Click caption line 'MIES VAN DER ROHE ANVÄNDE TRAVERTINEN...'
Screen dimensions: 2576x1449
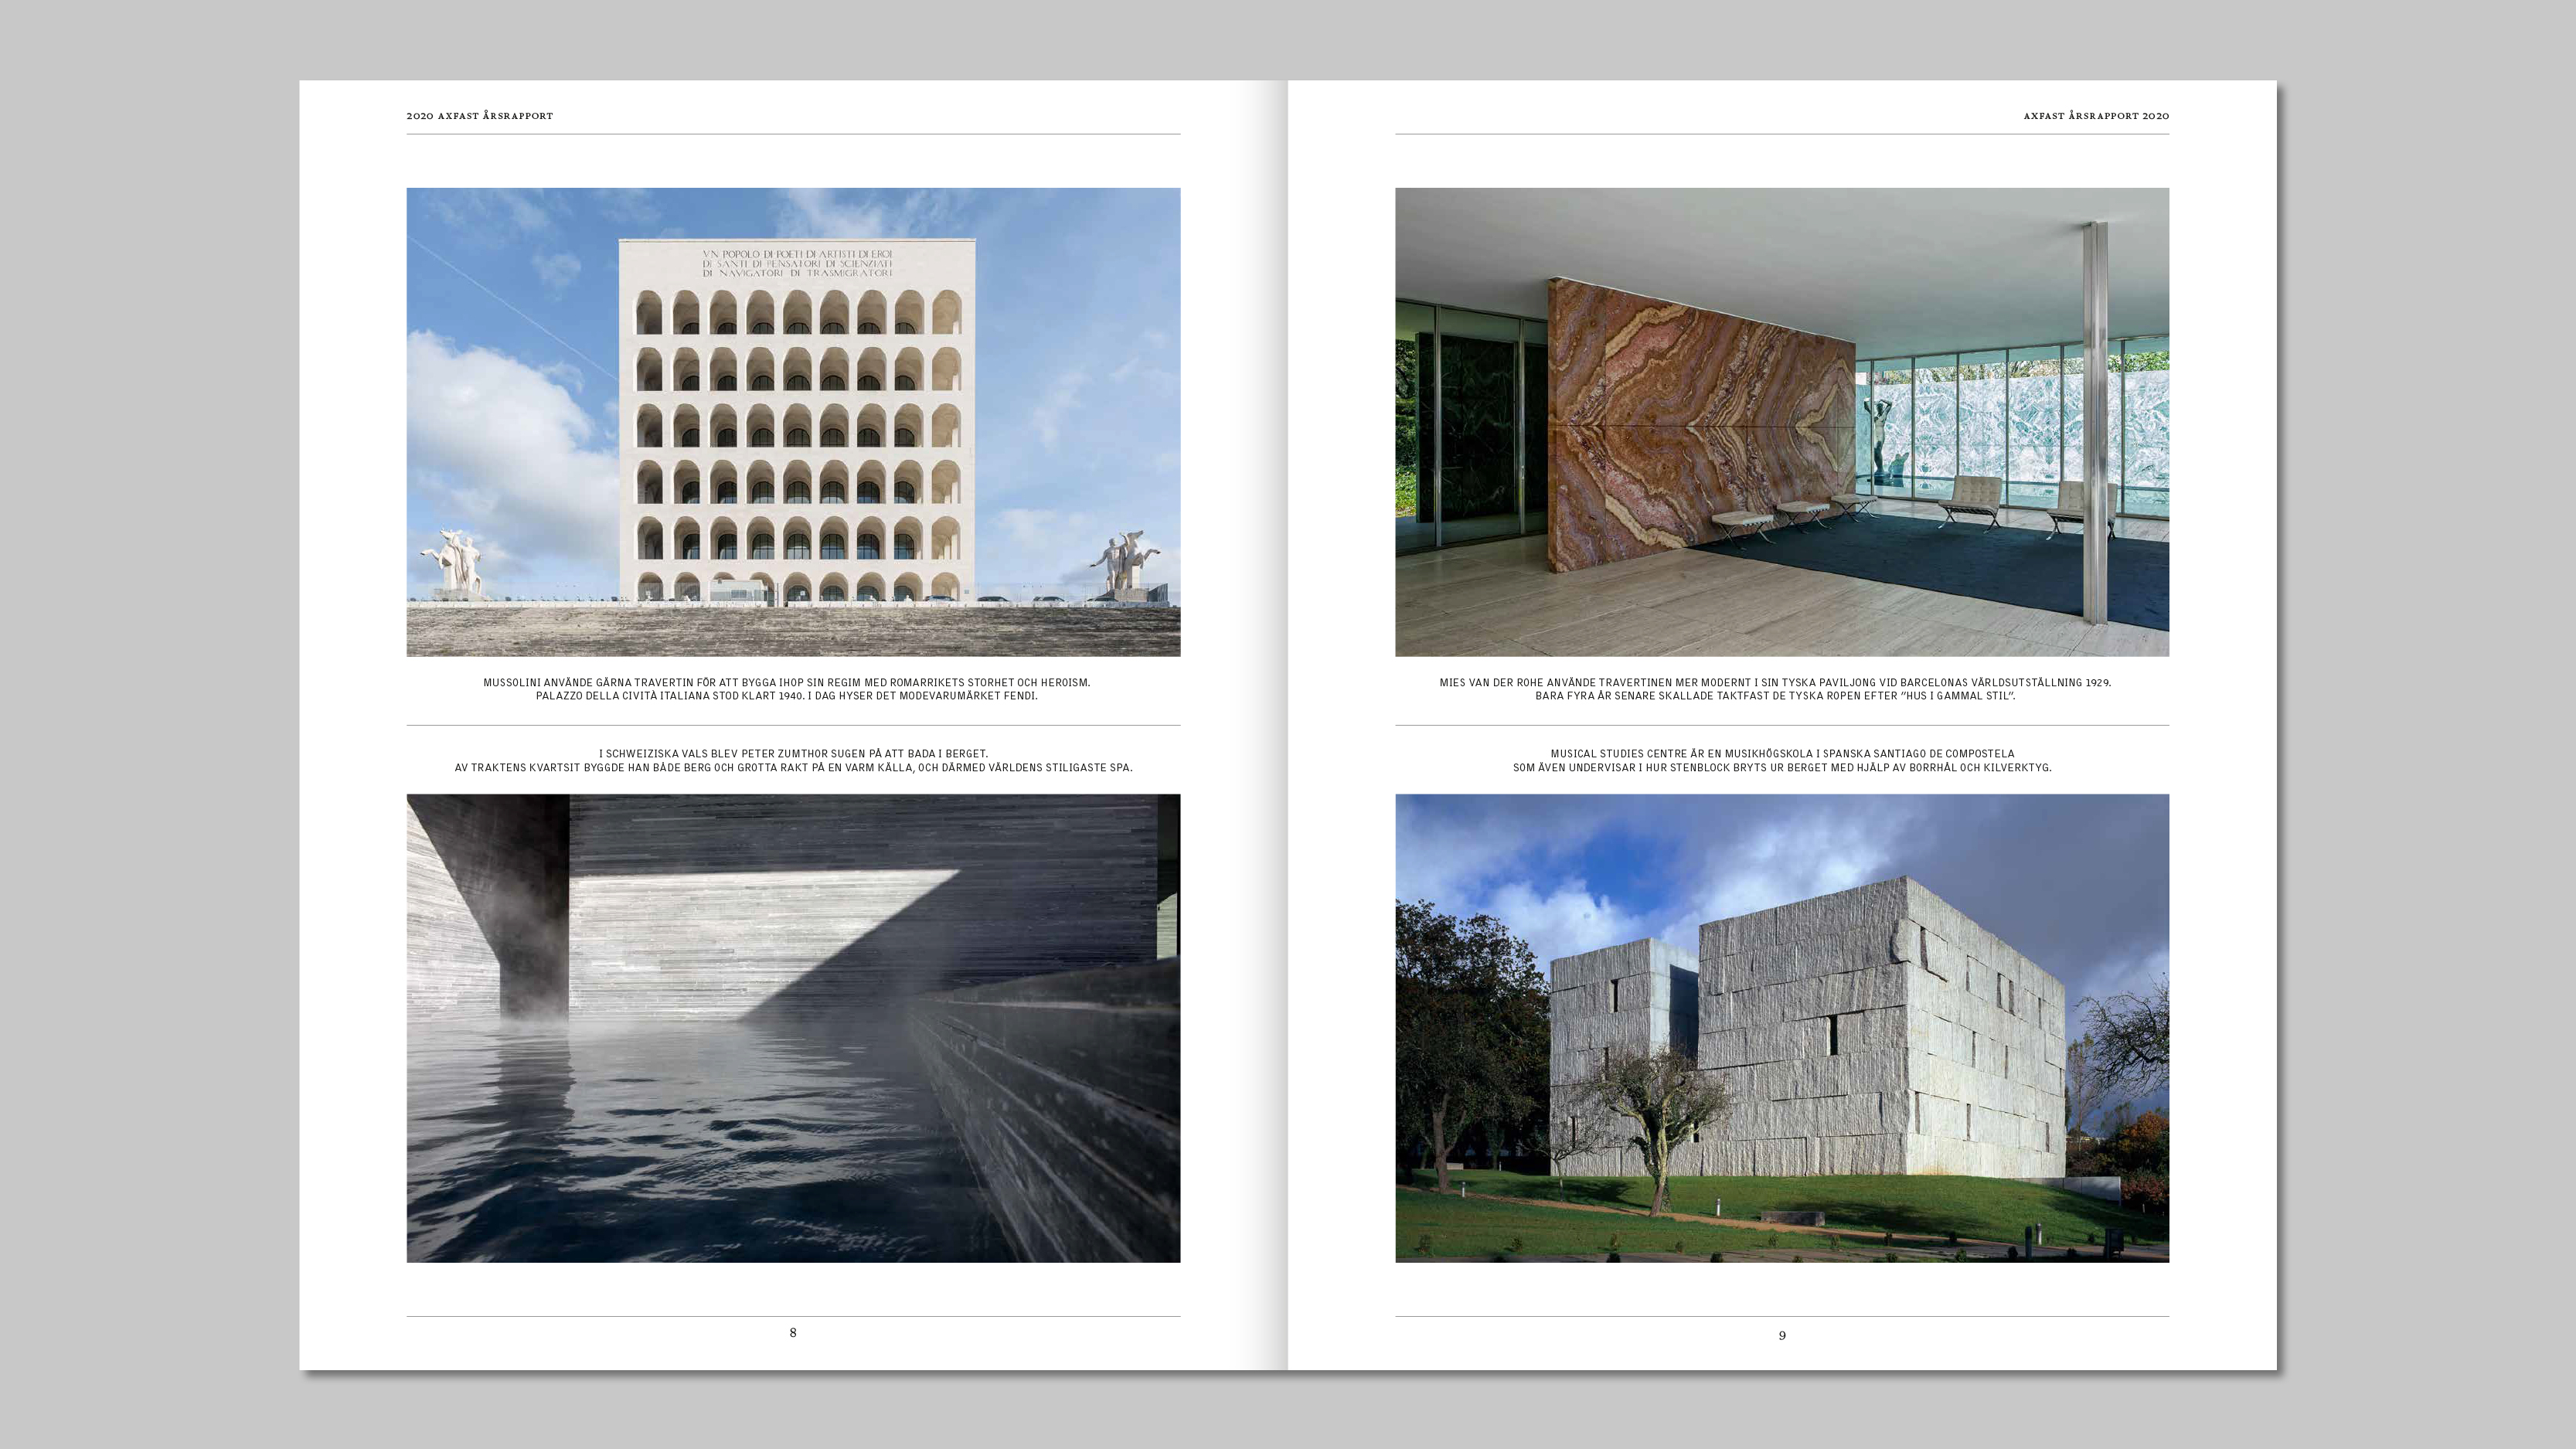click(x=1775, y=682)
